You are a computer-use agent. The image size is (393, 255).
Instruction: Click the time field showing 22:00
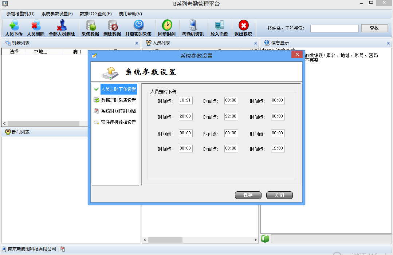231,116
